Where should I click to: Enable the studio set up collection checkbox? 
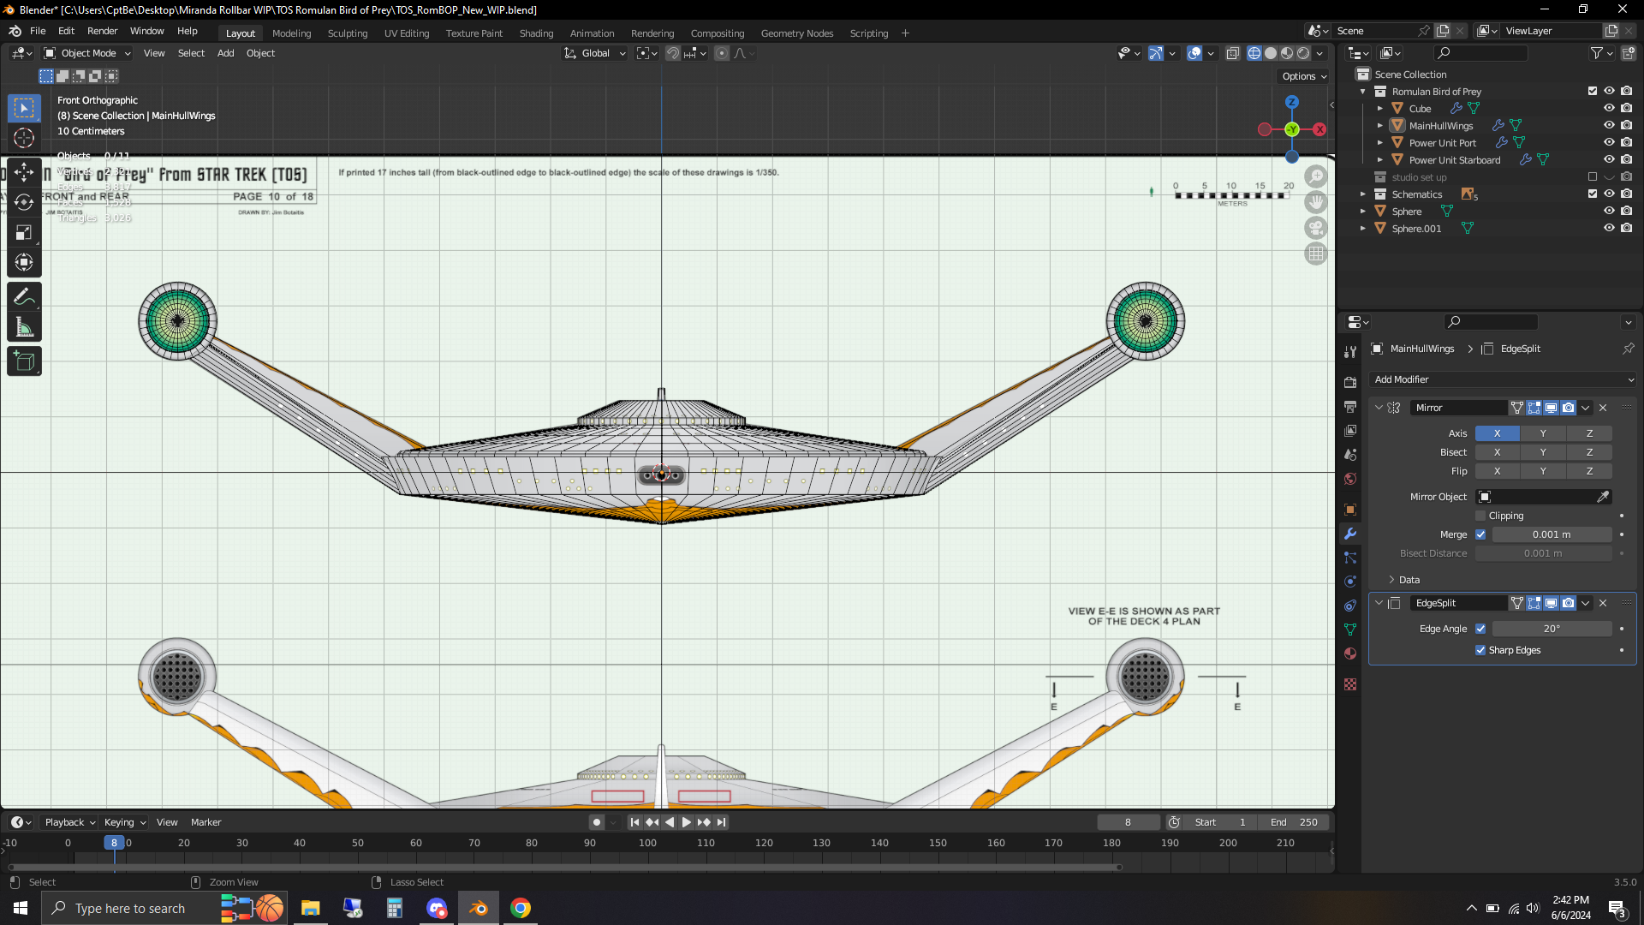tap(1593, 177)
